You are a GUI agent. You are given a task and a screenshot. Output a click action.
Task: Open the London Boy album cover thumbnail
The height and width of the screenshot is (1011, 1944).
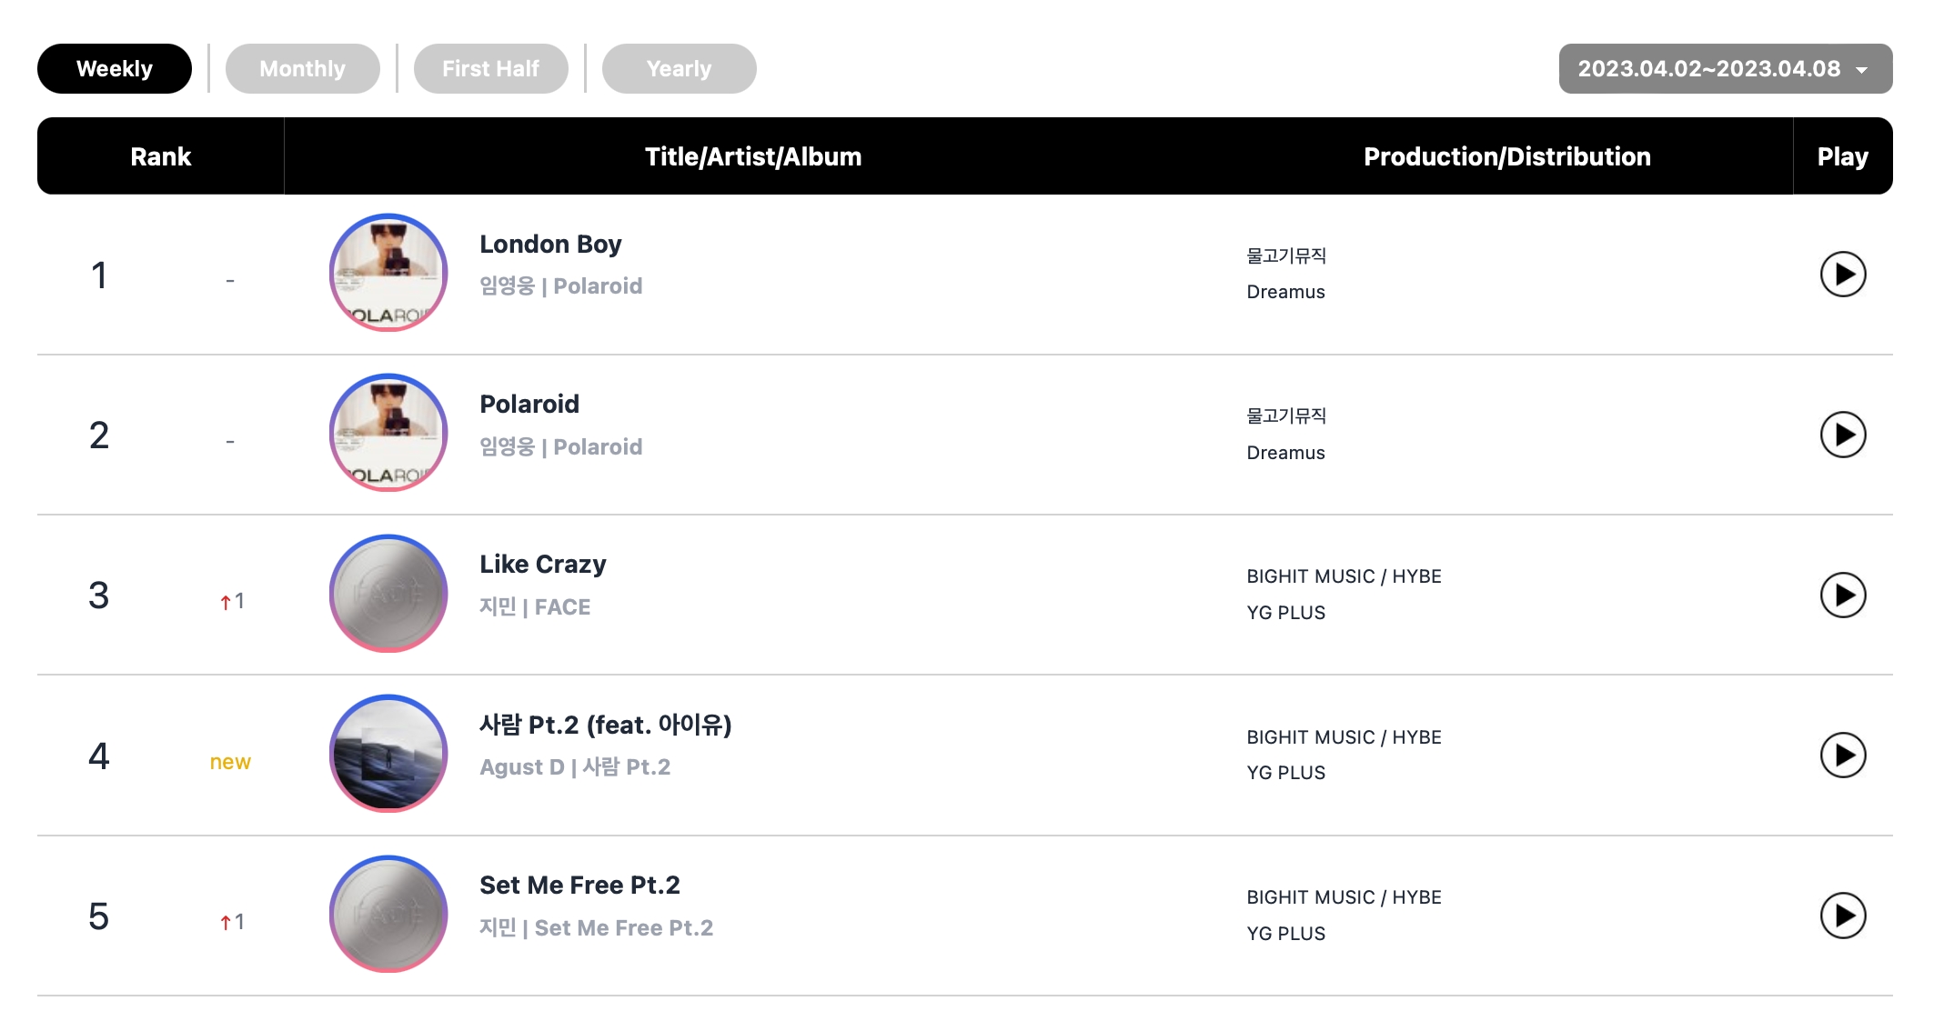coord(388,273)
